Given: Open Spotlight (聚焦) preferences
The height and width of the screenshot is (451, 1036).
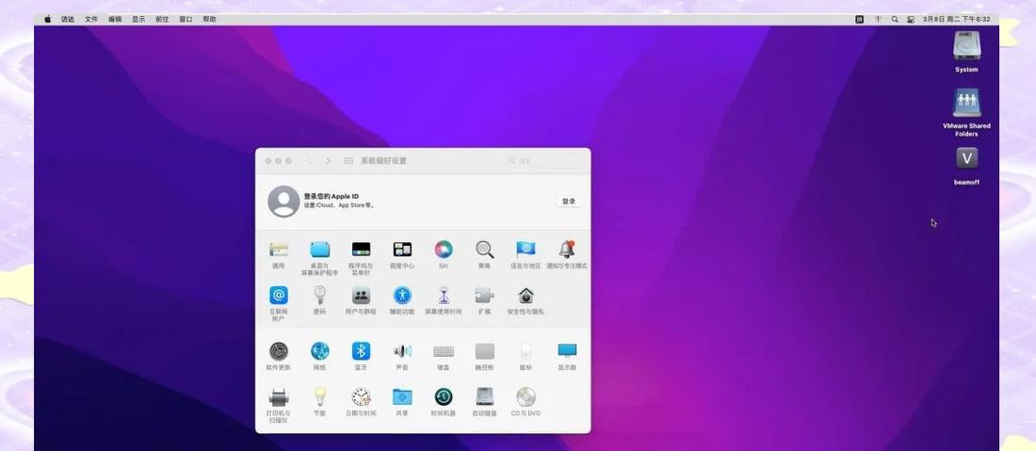Looking at the screenshot, I should 484,250.
